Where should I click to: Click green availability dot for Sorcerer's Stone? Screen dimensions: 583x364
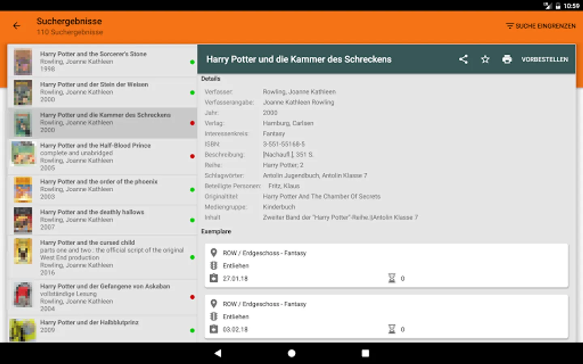click(x=192, y=62)
